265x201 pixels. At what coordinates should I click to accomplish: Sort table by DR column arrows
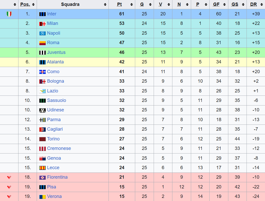(262, 5)
